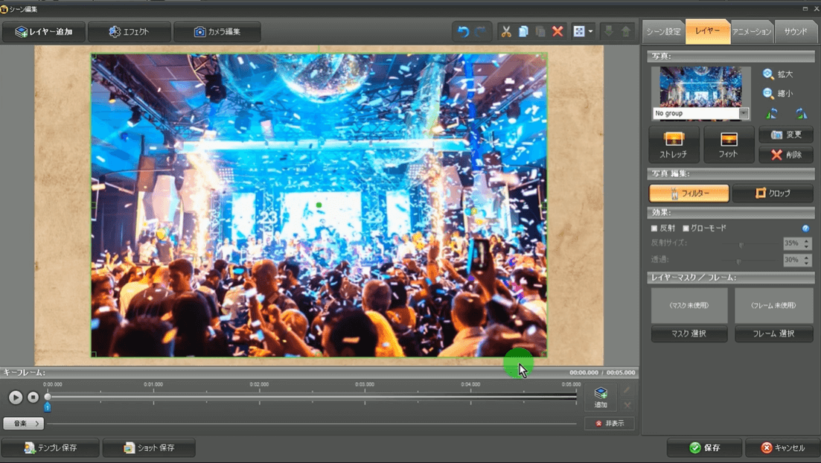821x463 pixels.
Task: Open the No group dropdown
Action: [x=744, y=114]
